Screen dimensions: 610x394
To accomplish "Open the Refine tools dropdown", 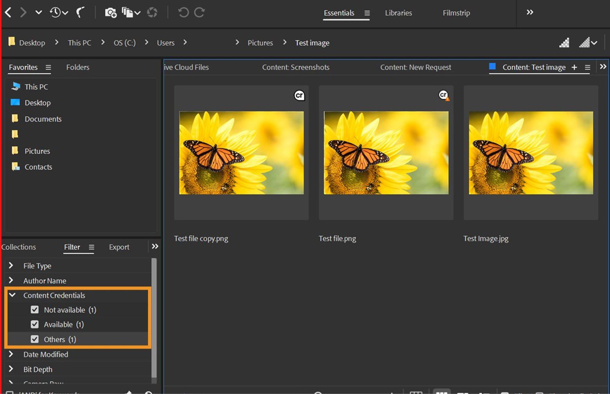I will click(x=131, y=13).
